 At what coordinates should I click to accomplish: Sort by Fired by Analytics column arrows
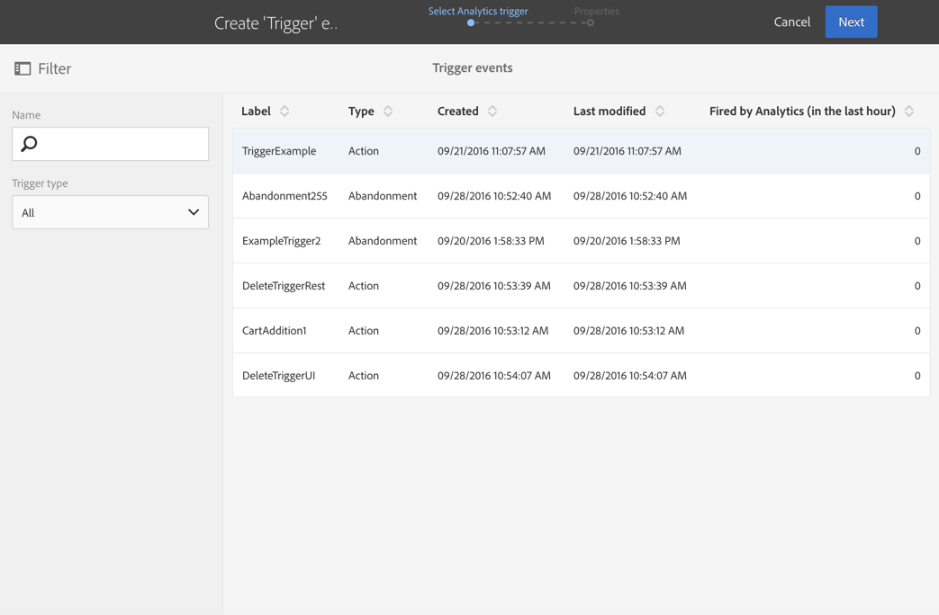pyautogui.click(x=909, y=111)
